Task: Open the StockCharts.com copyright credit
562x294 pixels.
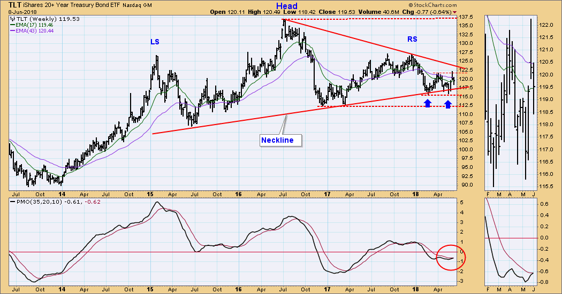Action: point(432,5)
